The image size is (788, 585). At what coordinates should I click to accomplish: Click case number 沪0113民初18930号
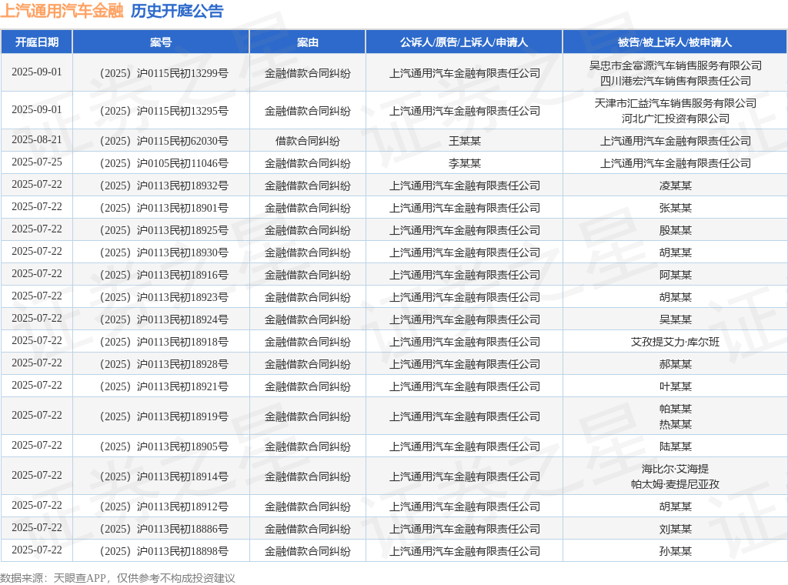[x=164, y=252]
